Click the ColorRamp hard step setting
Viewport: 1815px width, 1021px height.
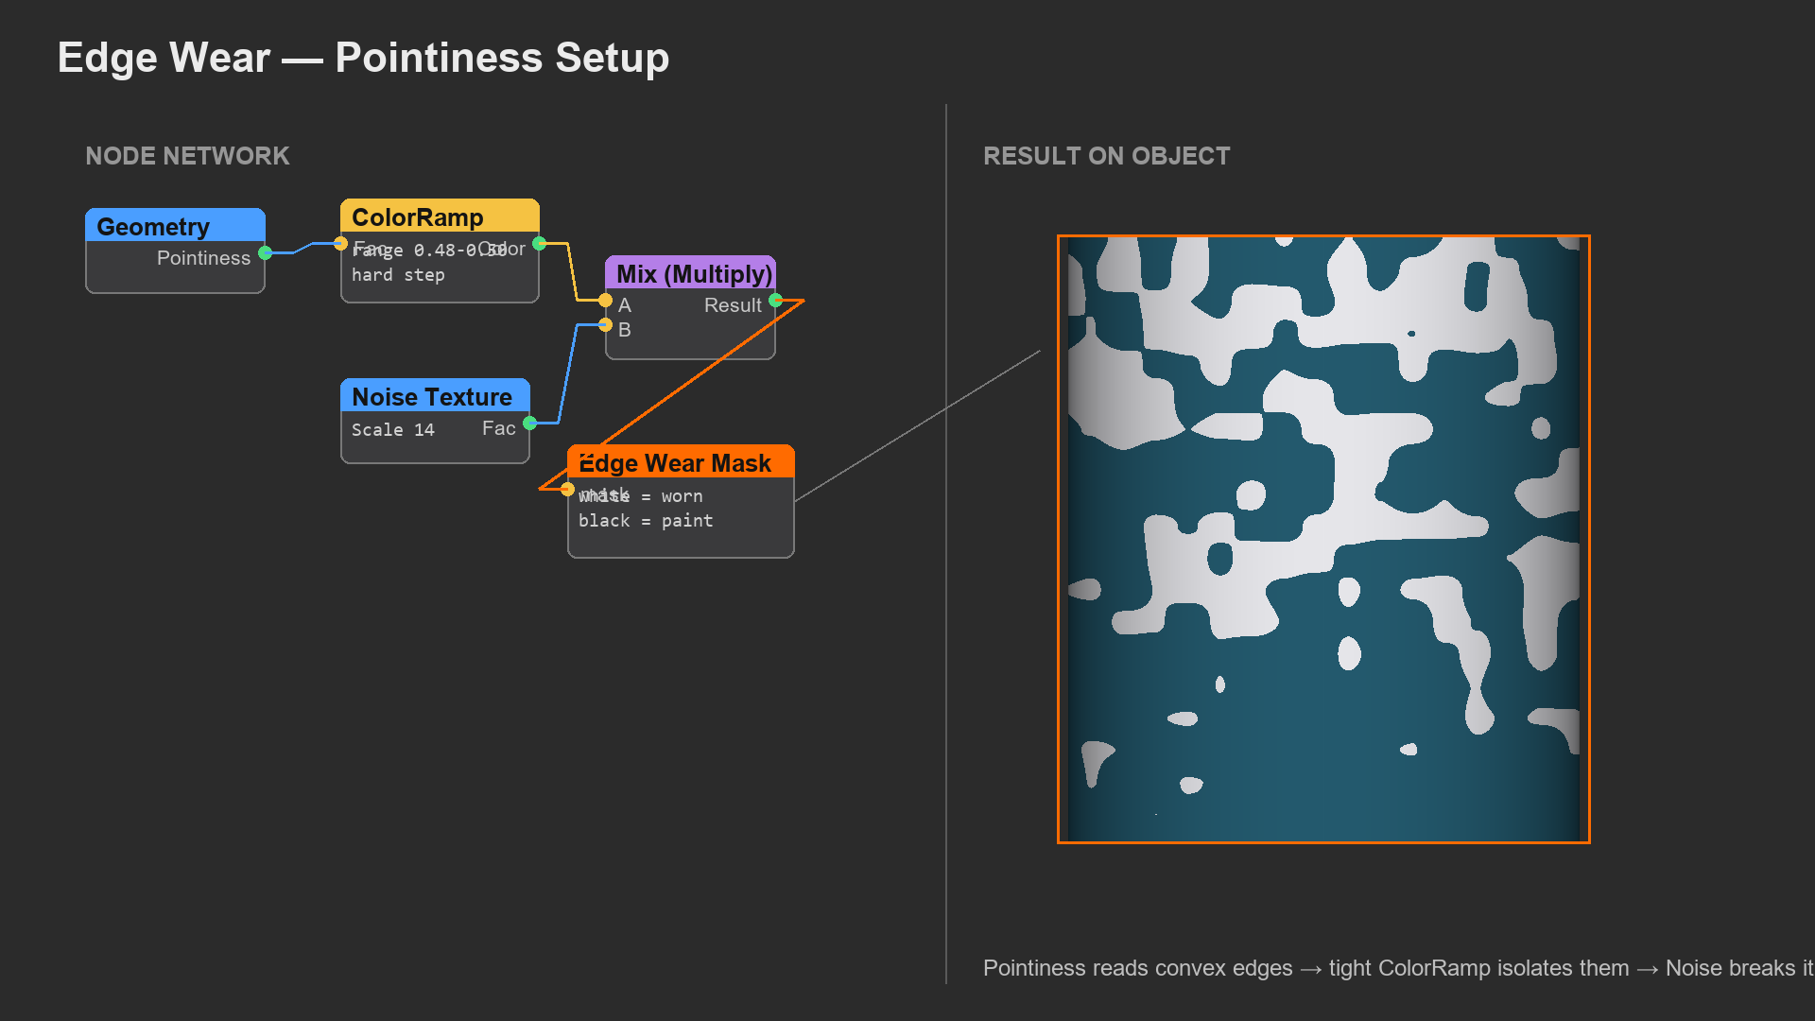398,275
